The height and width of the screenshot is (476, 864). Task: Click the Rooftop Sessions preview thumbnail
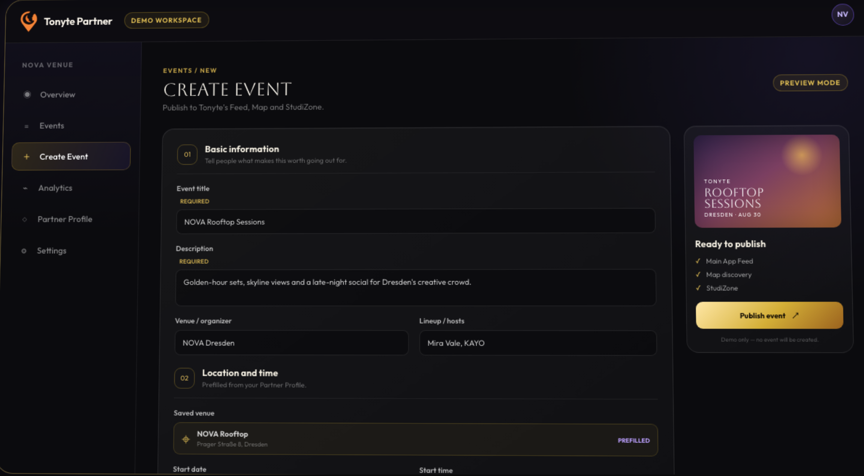767,181
